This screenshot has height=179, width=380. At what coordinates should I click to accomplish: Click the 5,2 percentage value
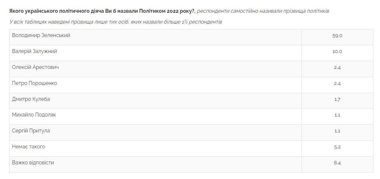pos(337,147)
